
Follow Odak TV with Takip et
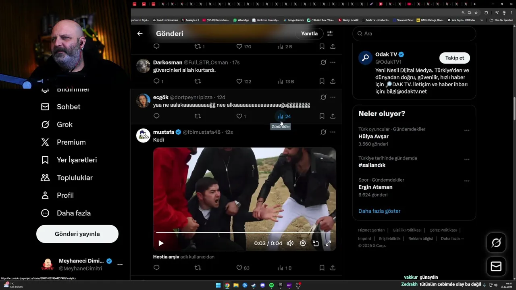coord(454,58)
